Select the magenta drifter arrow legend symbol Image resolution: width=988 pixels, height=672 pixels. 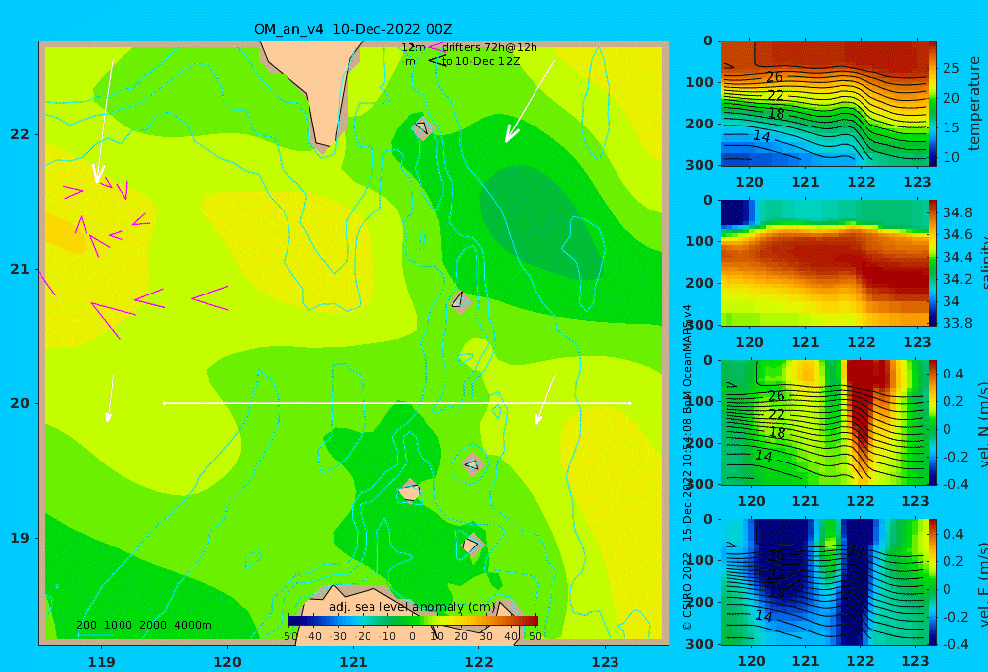click(437, 47)
